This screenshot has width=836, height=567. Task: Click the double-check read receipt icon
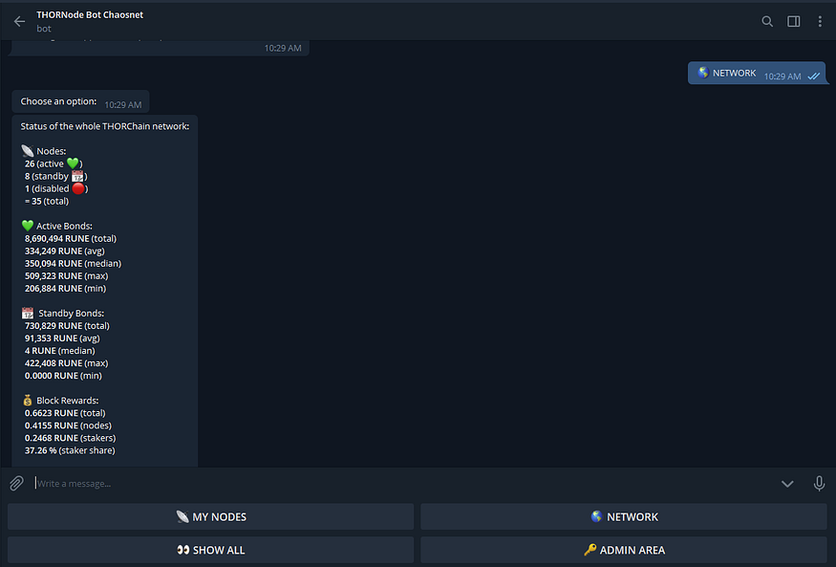pos(814,76)
